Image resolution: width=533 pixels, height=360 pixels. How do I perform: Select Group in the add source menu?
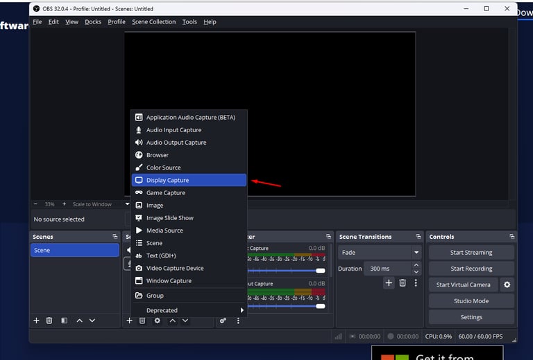[x=189, y=296]
